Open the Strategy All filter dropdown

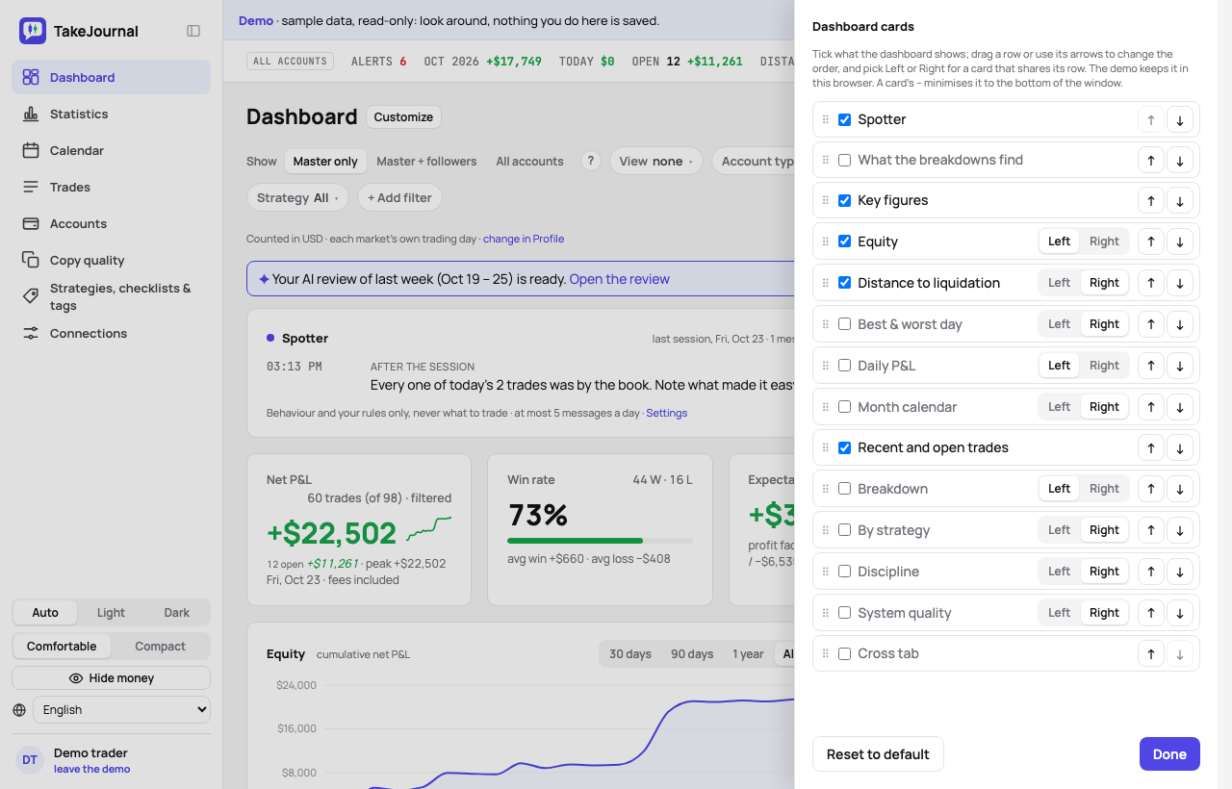point(297,197)
